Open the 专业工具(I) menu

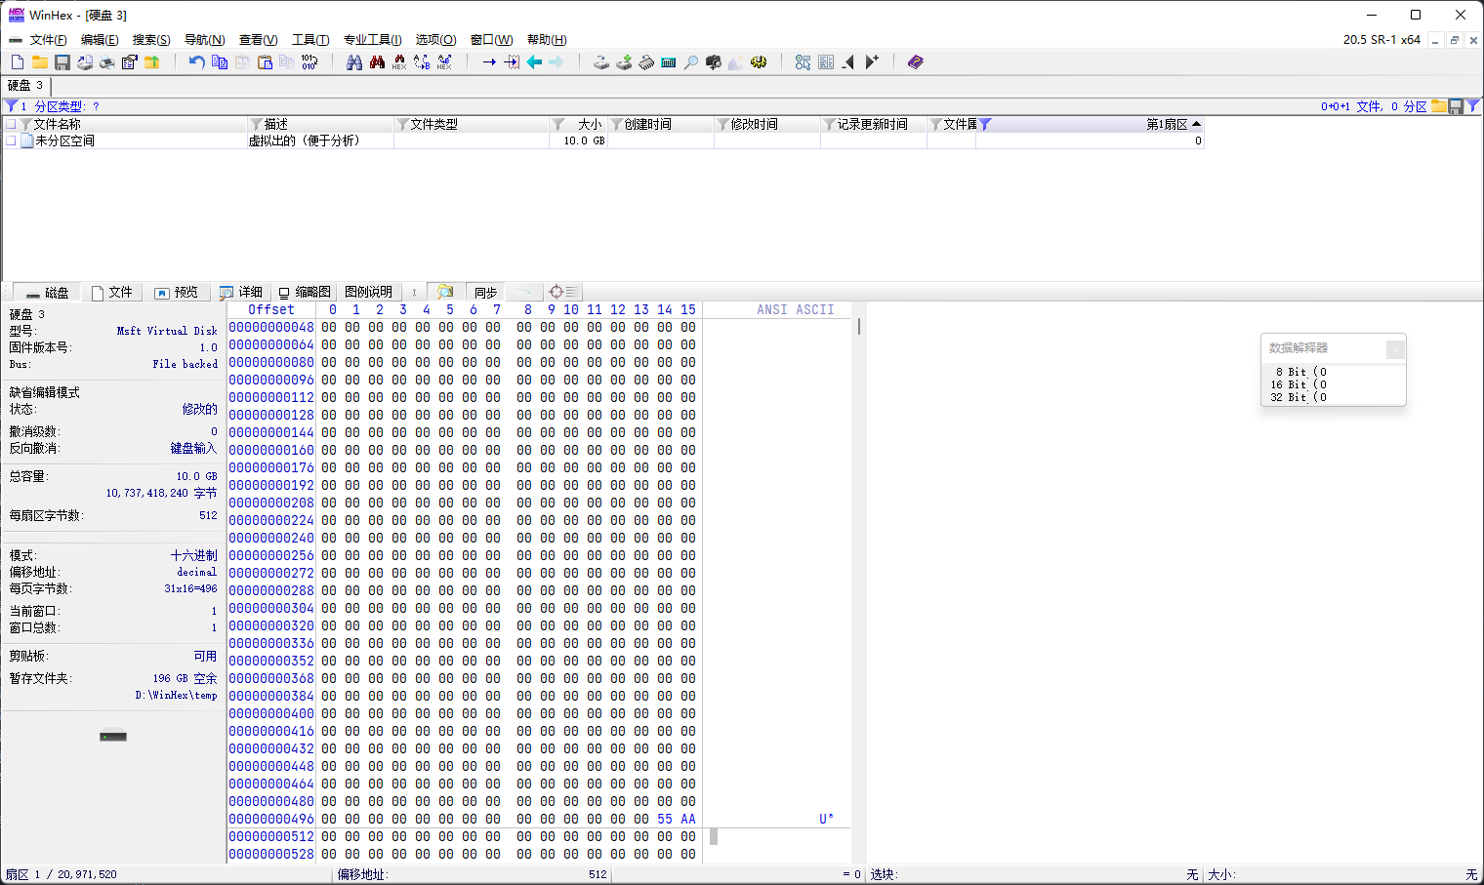[x=372, y=40]
